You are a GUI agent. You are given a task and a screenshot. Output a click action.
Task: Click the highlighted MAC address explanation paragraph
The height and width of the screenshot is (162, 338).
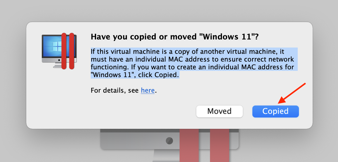(192, 63)
